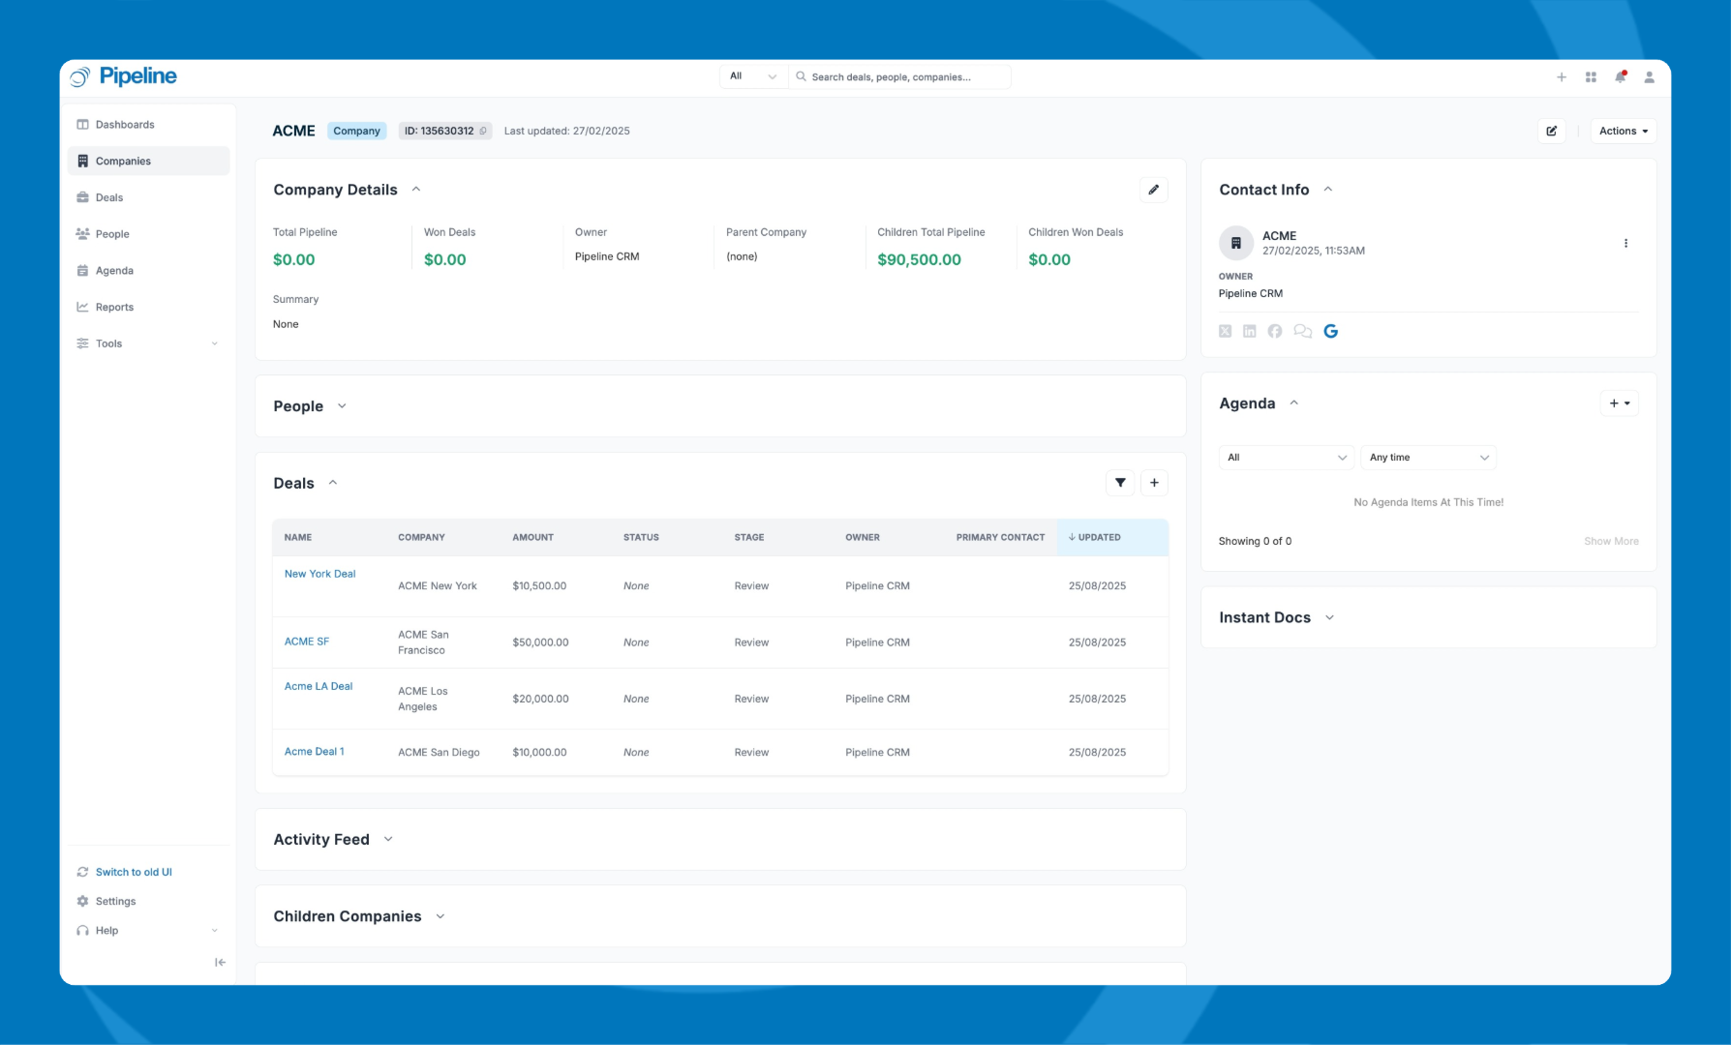Click the Company tag badge
This screenshot has width=1731, height=1045.
click(x=356, y=132)
